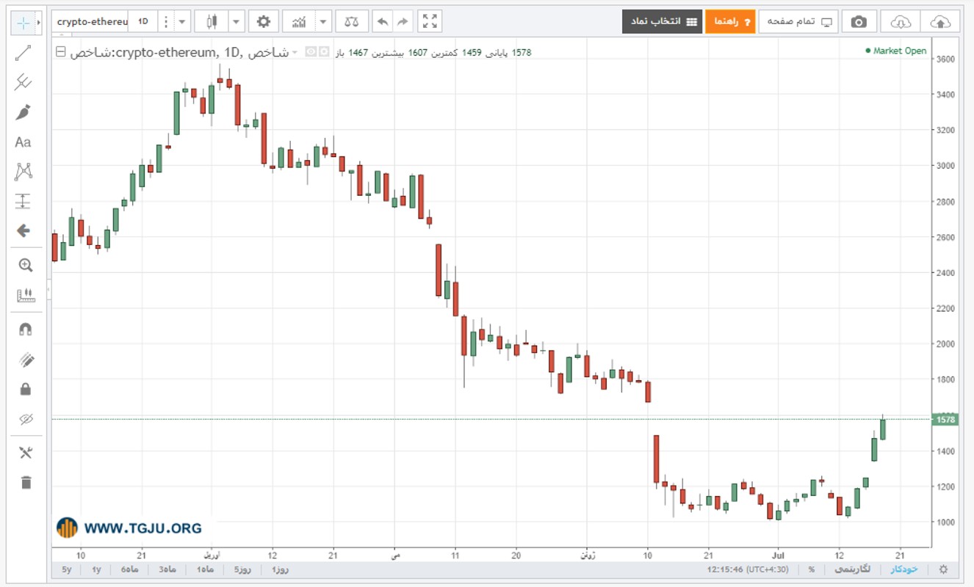Click the orange راهنما help button
Image resolution: width=974 pixels, height=587 pixels.
pos(730,21)
